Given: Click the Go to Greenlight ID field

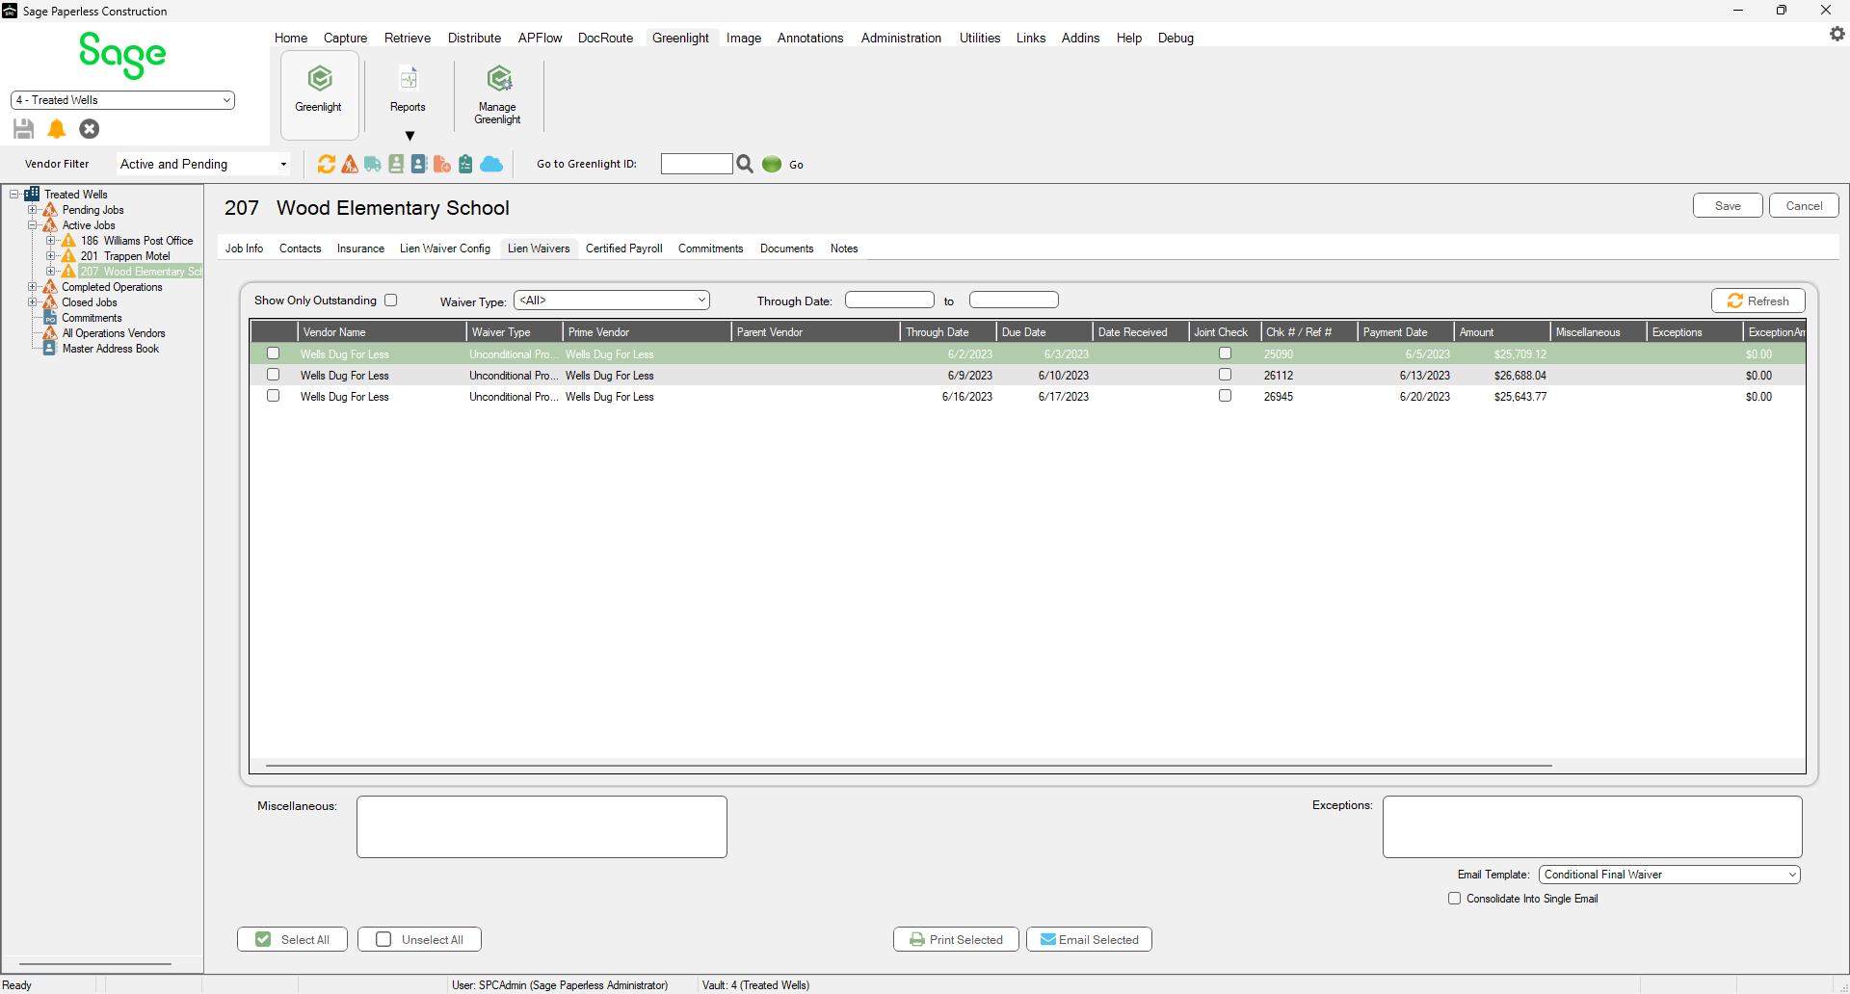Looking at the screenshot, I should point(697,164).
